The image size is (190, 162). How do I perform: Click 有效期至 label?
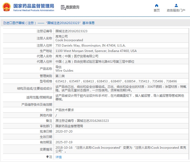coord(46,142)
